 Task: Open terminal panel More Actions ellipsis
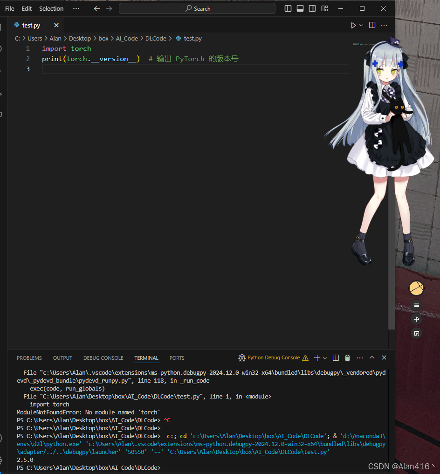click(359, 358)
